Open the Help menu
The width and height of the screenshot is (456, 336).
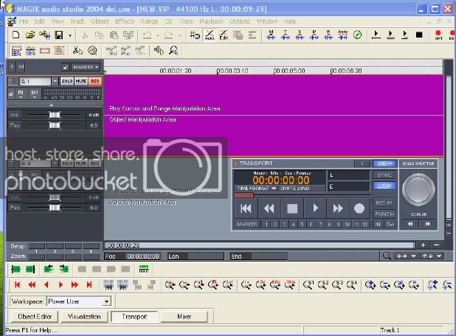290,21
